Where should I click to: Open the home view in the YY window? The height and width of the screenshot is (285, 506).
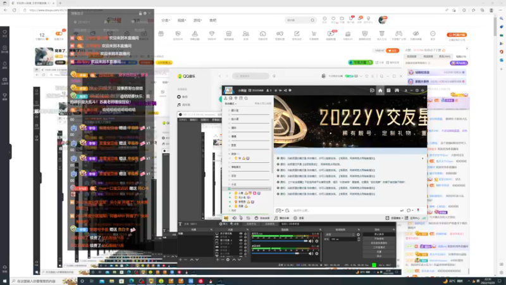pos(380,91)
